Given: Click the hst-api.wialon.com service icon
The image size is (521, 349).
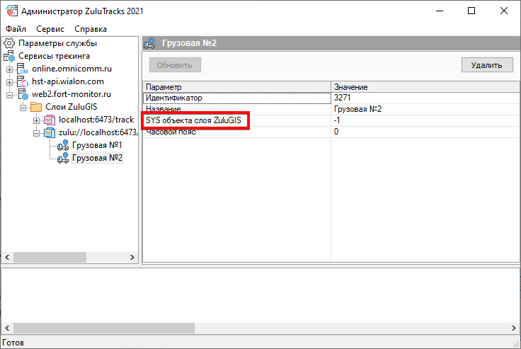Looking at the screenshot, I should point(23,81).
